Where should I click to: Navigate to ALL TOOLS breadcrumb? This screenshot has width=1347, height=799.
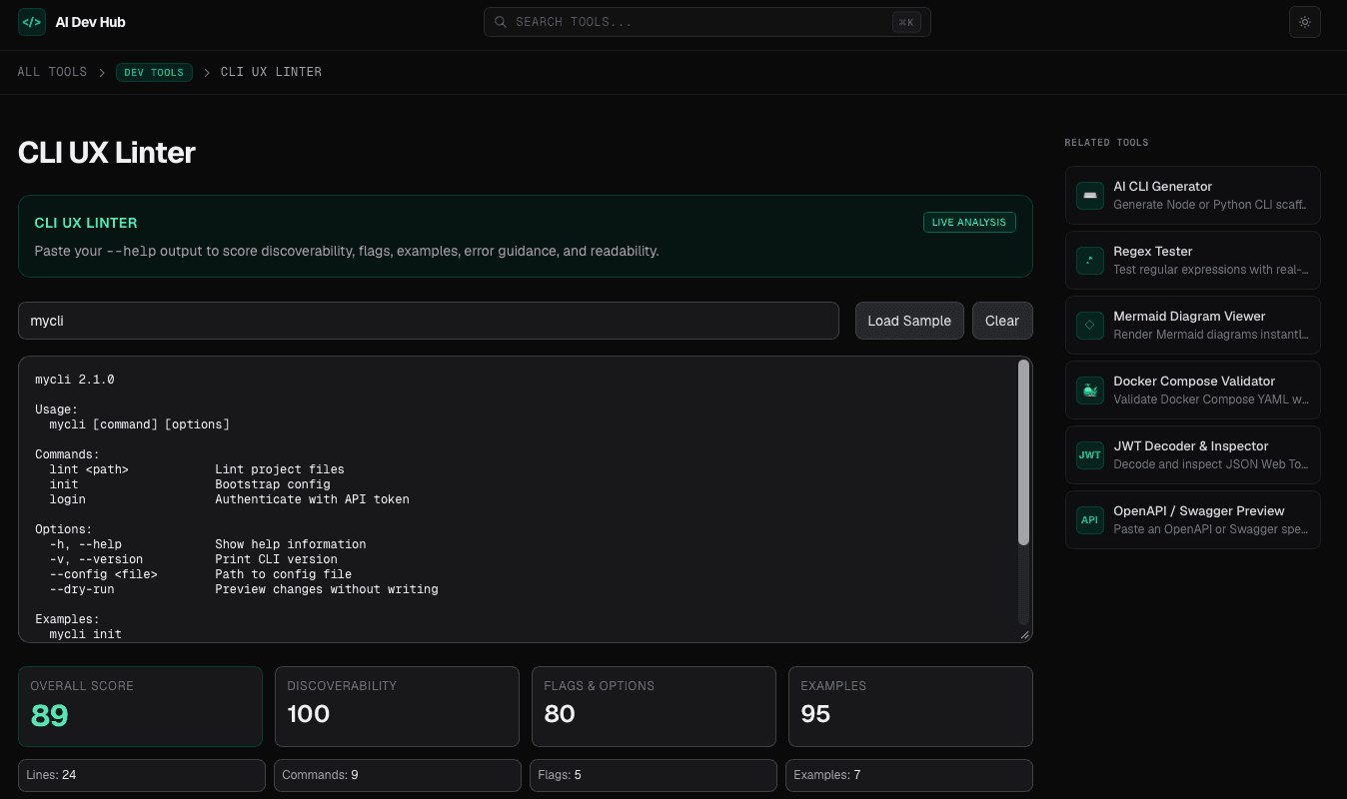(52, 71)
